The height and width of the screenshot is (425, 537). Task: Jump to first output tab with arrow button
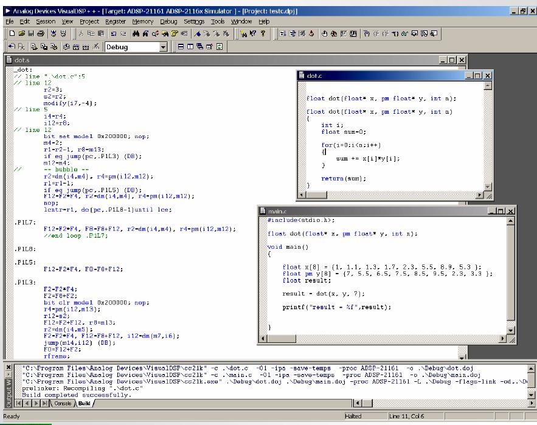pos(18,404)
